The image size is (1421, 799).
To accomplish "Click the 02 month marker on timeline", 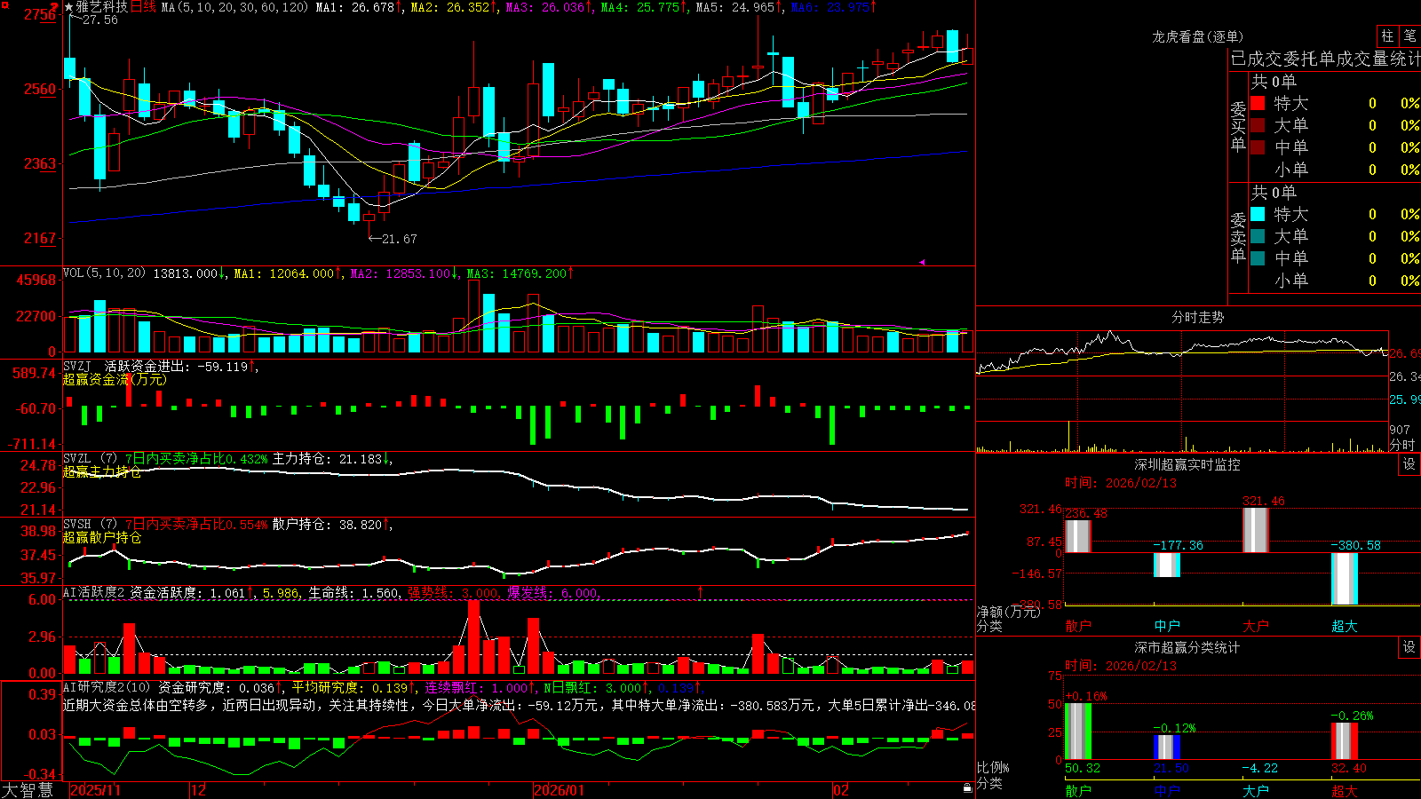I will point(841,790).
